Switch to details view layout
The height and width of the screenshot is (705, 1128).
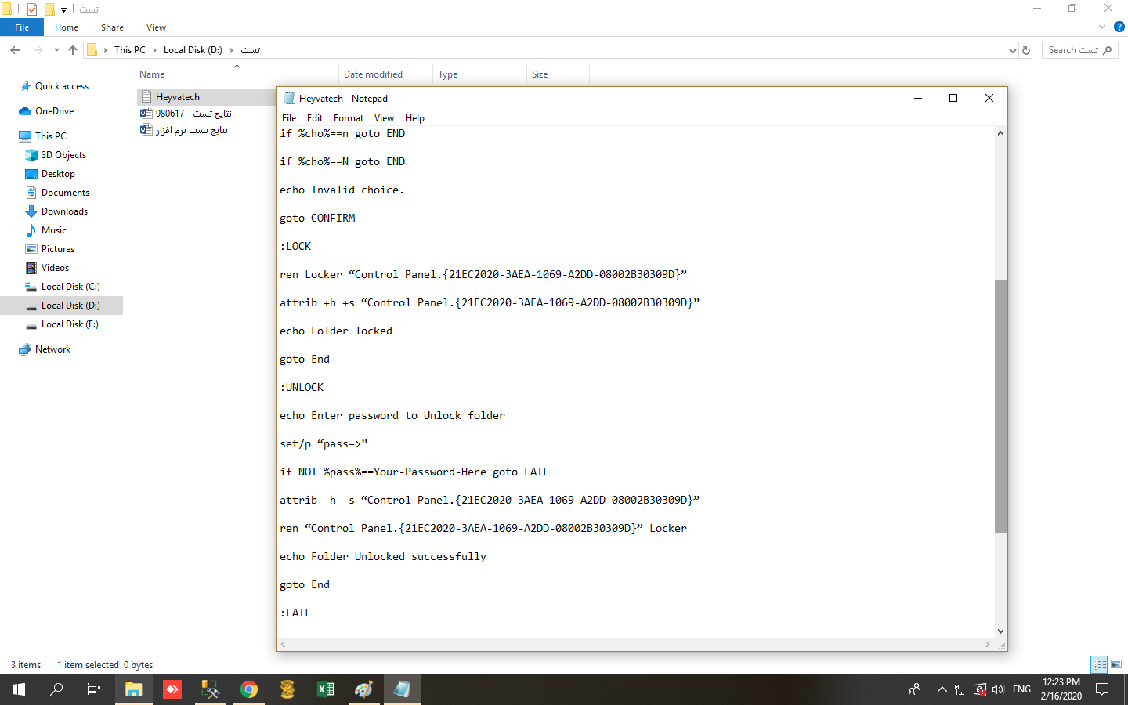pyautogui.click(x=1099, y=664)
